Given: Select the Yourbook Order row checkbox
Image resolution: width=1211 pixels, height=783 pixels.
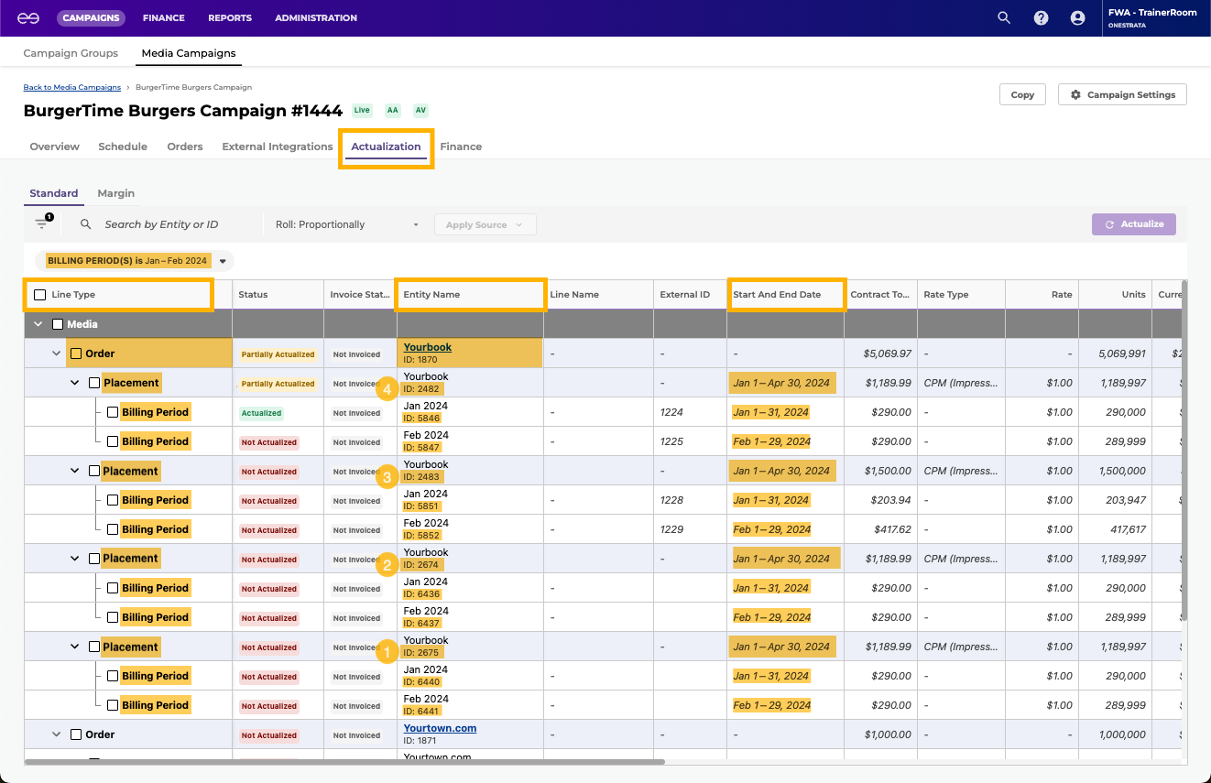Looking at the screenshot, I should coord(76,353).
